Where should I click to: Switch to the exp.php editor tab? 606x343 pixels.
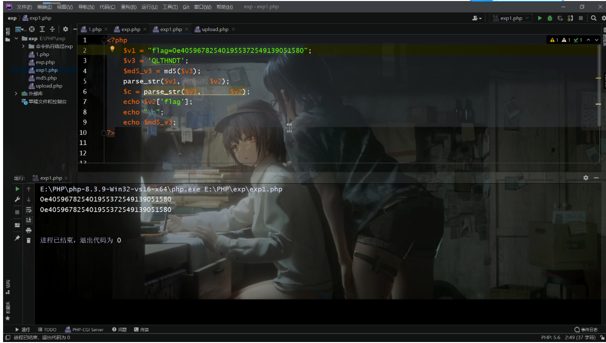(131, 30)
